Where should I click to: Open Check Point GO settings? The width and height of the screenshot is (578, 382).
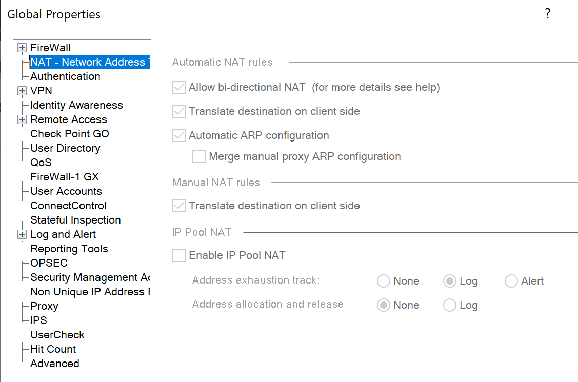point(70,134)
